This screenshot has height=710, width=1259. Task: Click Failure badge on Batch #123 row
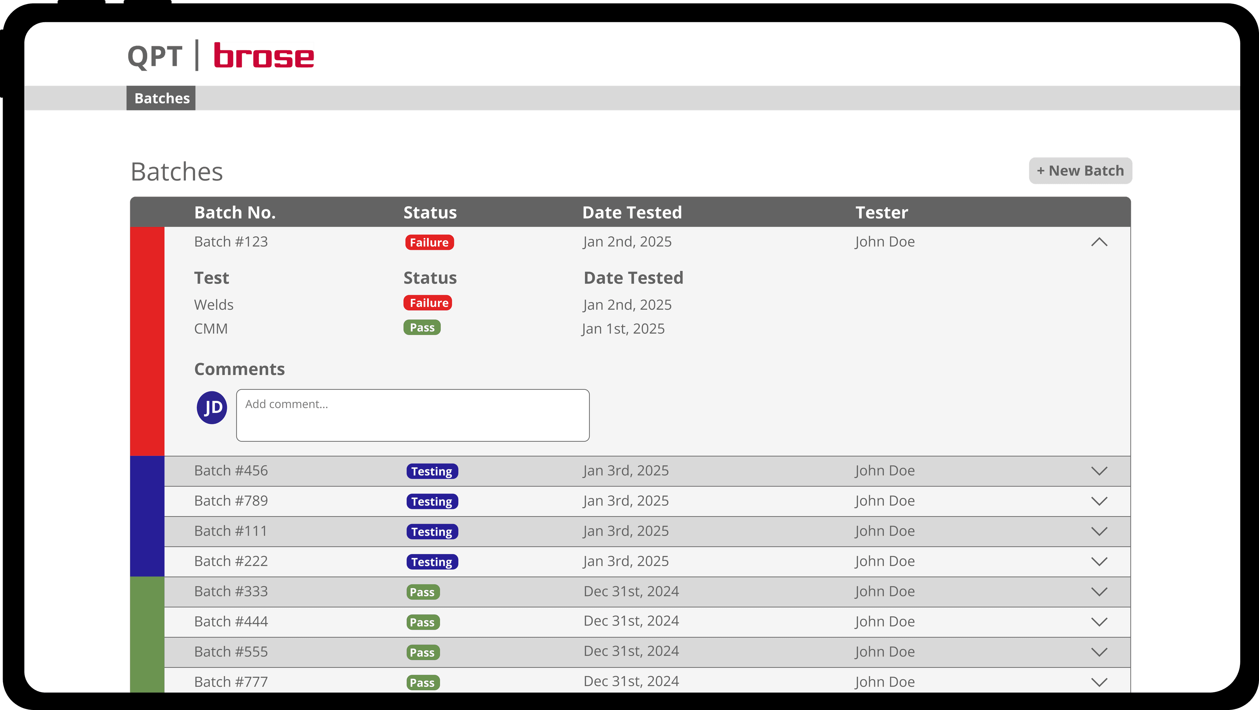tap(429, 242)
